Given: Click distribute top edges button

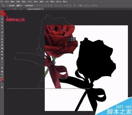Looking at the screenshot, I should [x=56, y=6].
